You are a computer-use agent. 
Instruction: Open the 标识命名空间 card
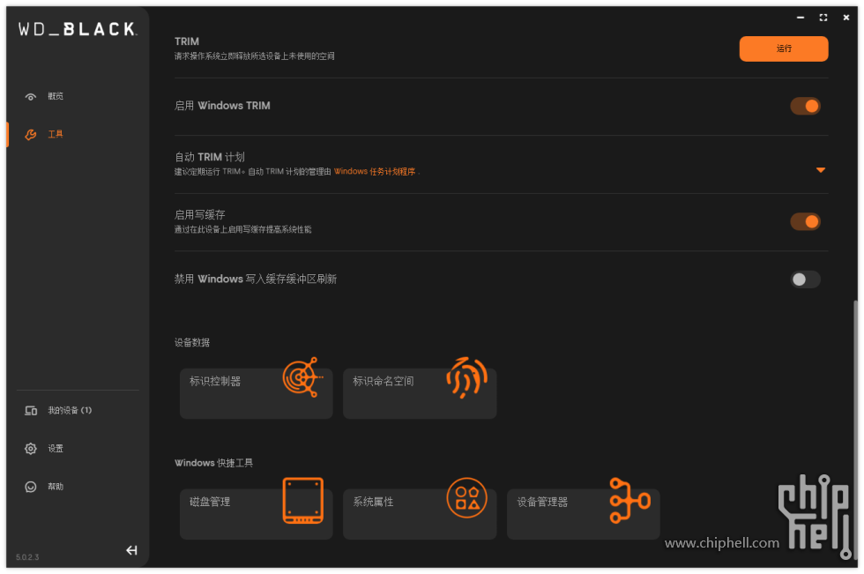point(420,393)
